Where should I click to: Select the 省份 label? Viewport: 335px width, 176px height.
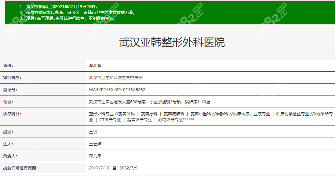8,65
